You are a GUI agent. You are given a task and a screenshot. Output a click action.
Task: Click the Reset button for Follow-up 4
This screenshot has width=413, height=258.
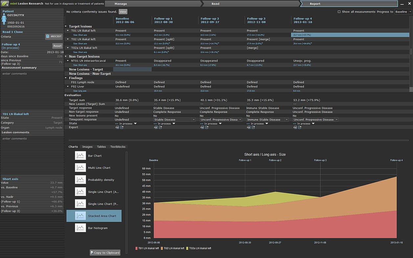coord(57,46)
